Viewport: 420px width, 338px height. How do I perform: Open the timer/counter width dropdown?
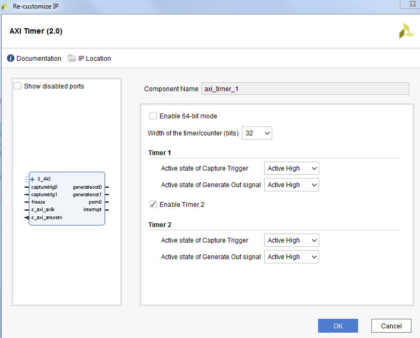[257, 133]
